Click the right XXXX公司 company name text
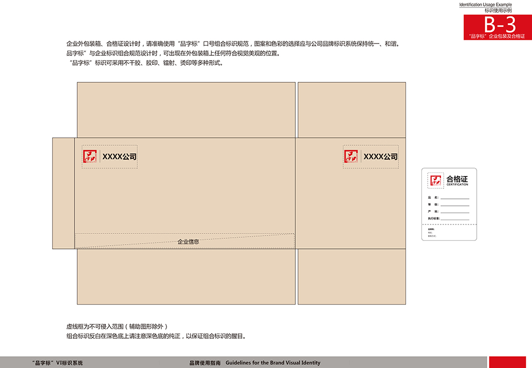The image size is (532, 368). pyautogui.click(x=380, y=157)
